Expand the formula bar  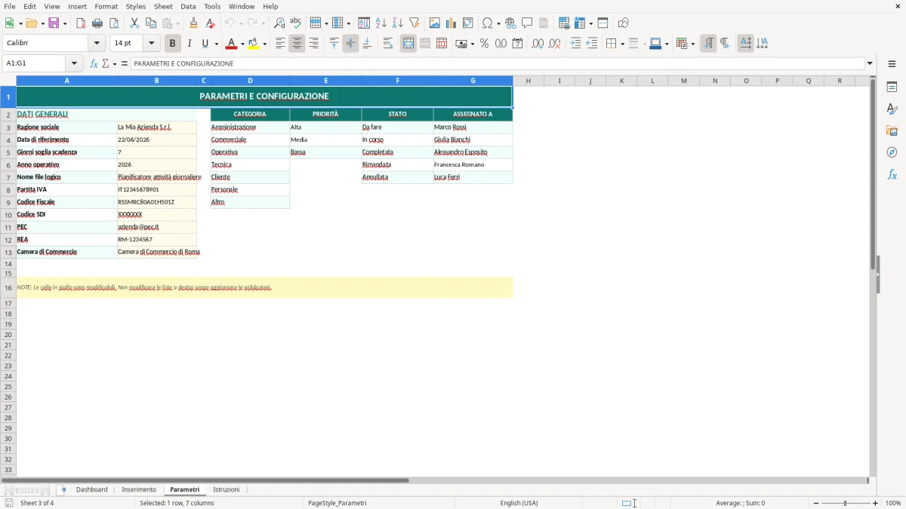(x=870, y=64)
